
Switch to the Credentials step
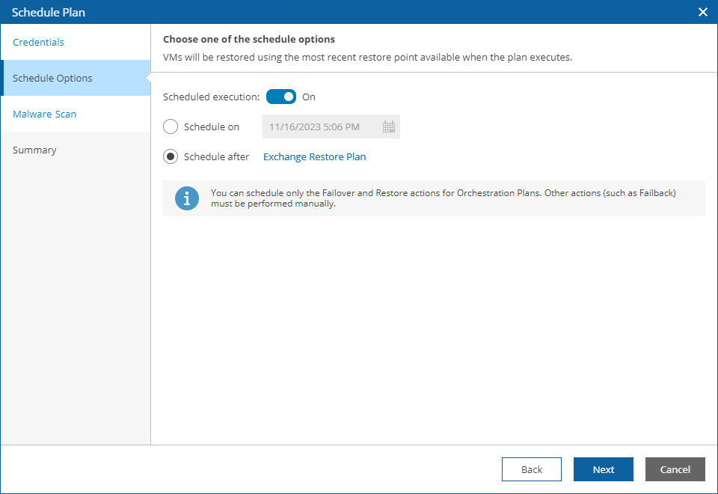[x=38, y=42]
